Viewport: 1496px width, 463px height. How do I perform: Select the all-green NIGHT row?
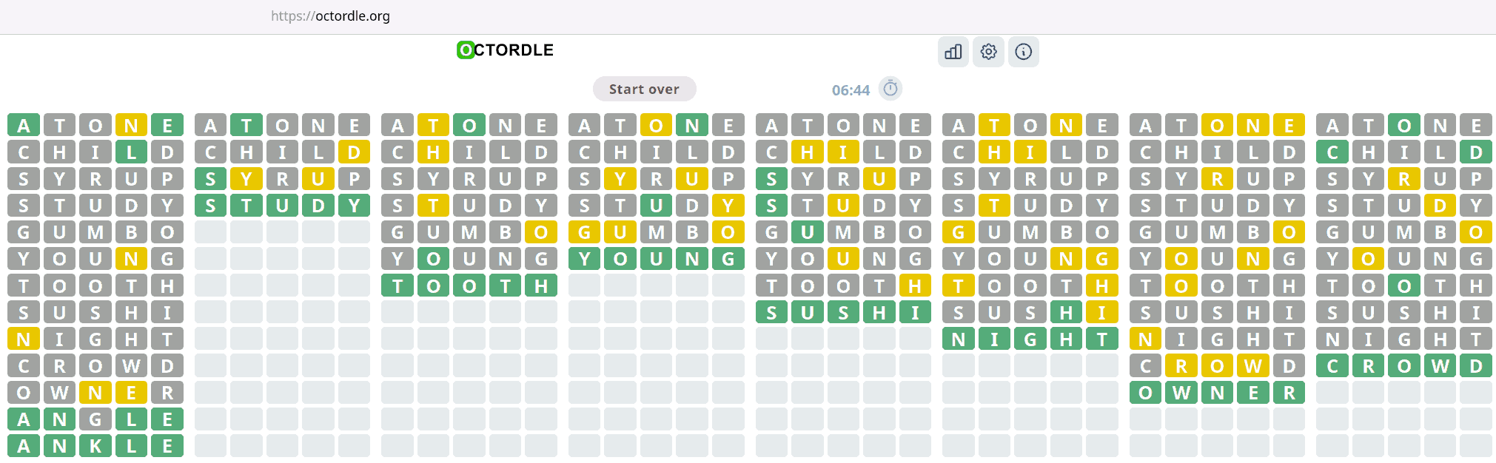coord(1030,339)
